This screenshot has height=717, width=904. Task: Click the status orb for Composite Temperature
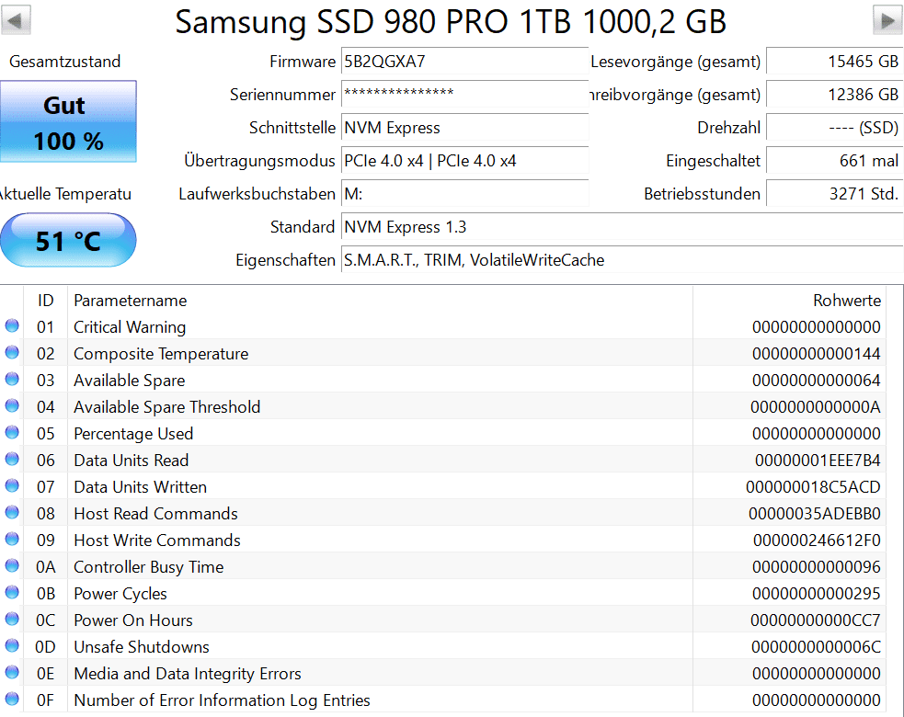[x=12, y=352]
